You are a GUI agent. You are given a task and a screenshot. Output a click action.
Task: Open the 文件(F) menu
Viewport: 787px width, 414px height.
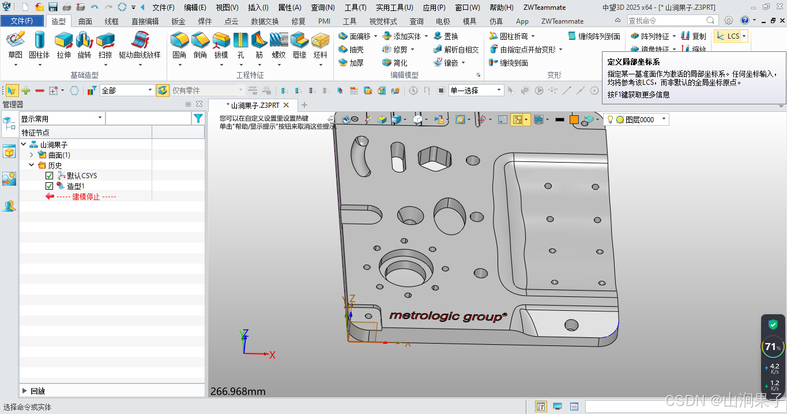(163, 7)
